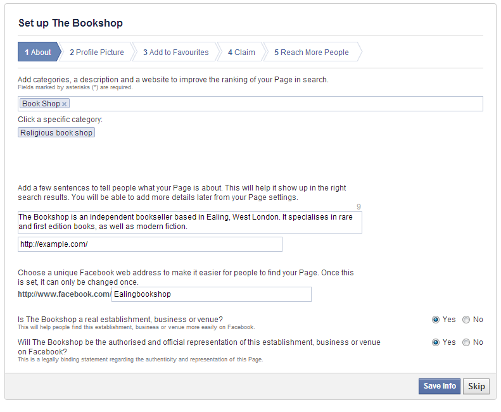
Task: Go to the 2 Profile Picture step
Action: [97, 52]
